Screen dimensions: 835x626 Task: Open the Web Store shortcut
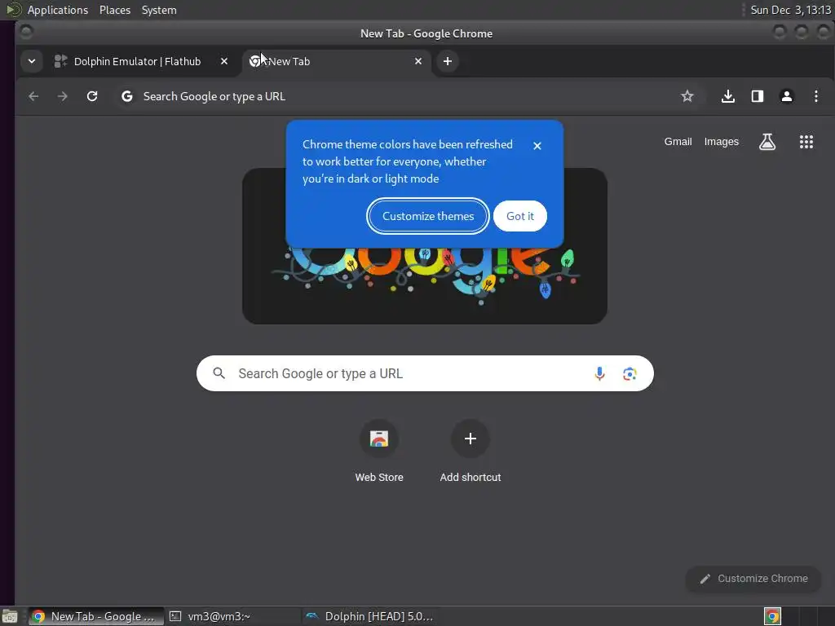379,451
